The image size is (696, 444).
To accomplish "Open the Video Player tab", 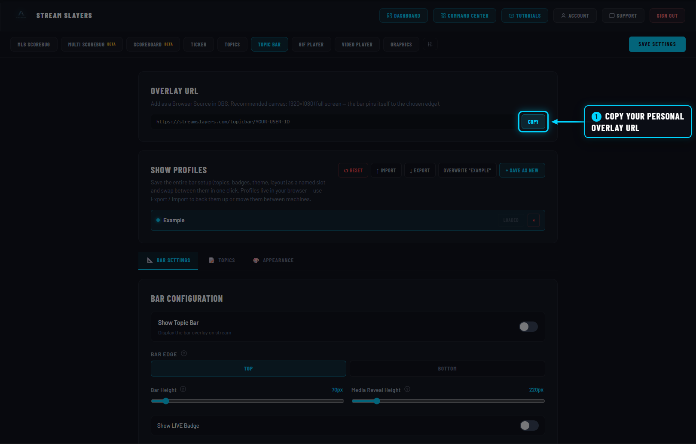I will point(357,44).
